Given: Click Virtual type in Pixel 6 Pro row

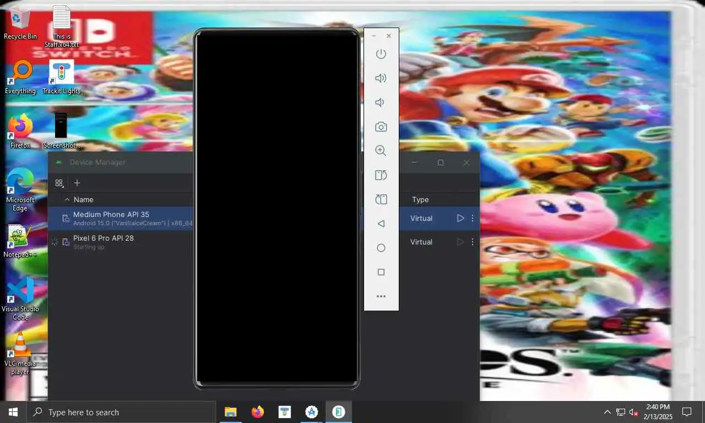Looking at the screenshot, I should point(421,242).
